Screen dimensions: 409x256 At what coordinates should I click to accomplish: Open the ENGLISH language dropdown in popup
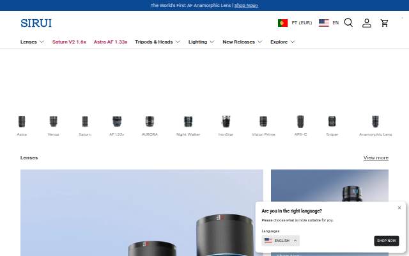281,241
